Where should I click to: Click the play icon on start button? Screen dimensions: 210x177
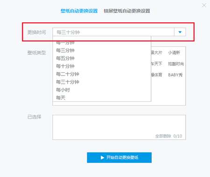[x=102, y=157]
